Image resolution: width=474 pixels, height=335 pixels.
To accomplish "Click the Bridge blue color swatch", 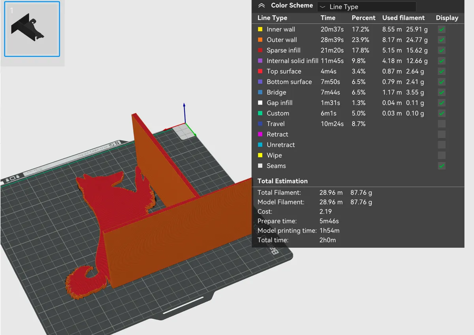I will click(260, 92).
